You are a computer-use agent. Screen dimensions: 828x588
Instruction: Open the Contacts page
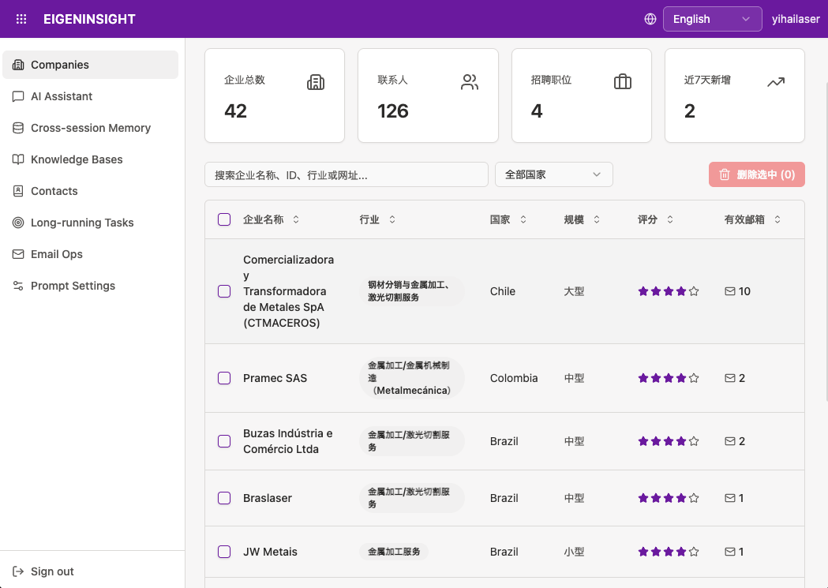pyautogui.click(x=90, y=191)
